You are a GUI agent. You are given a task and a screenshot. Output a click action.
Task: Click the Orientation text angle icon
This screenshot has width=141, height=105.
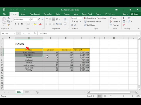57,19
